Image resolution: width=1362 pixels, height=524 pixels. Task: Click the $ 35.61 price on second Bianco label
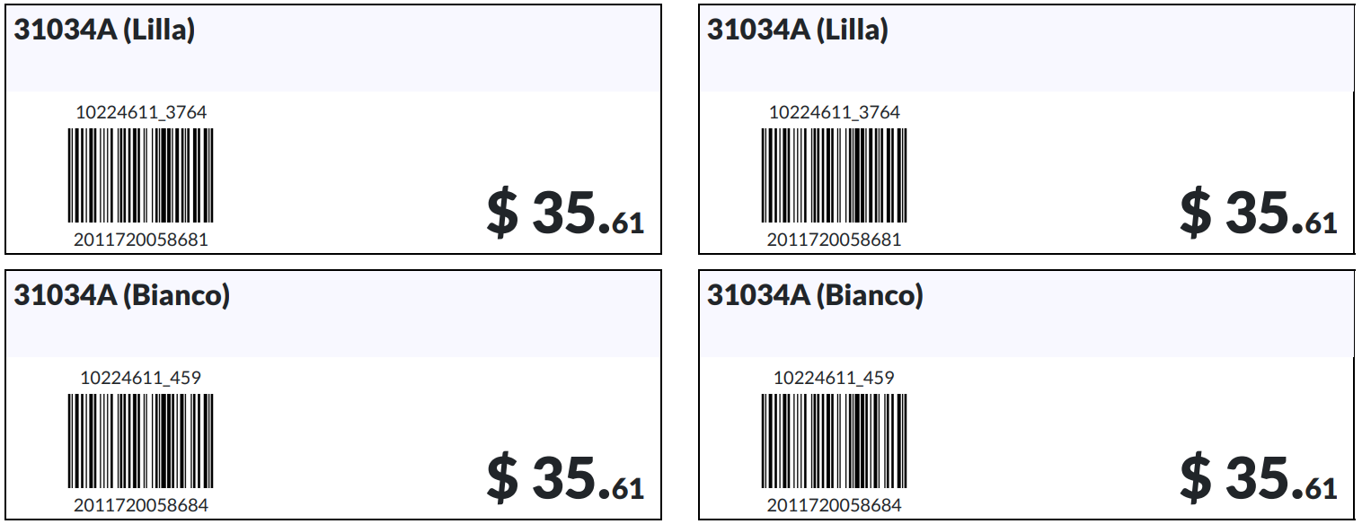(x=1259, y=478)
